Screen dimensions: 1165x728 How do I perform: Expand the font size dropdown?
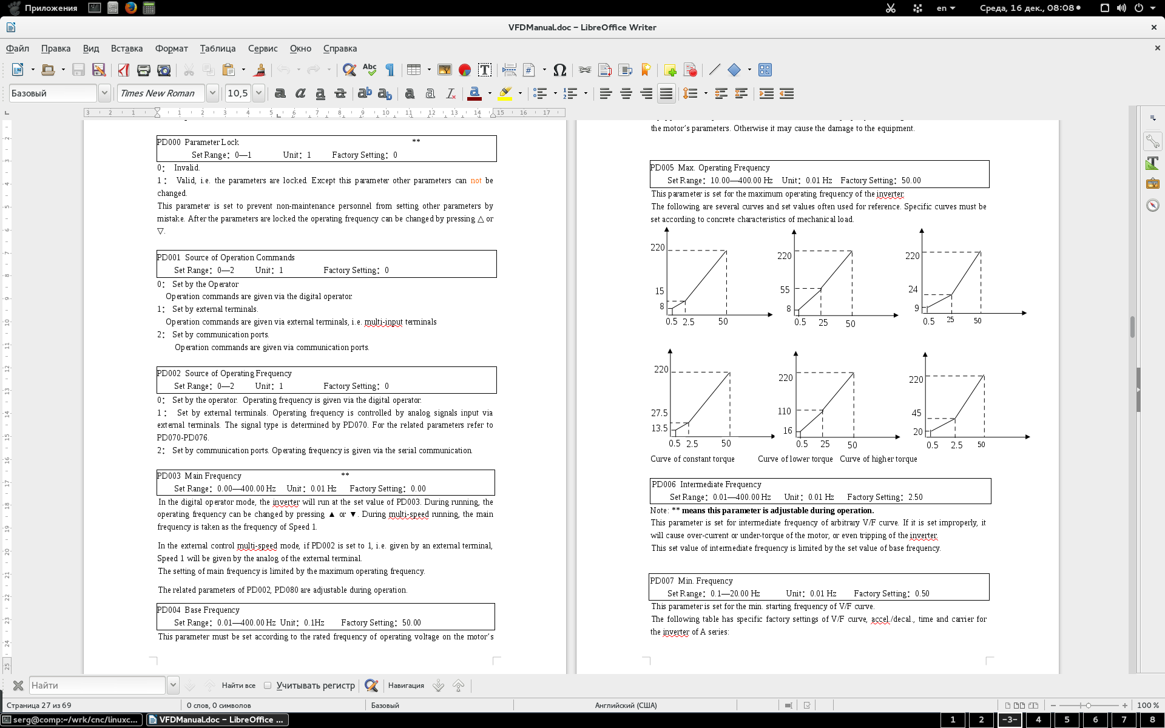[x=259, y=93]
